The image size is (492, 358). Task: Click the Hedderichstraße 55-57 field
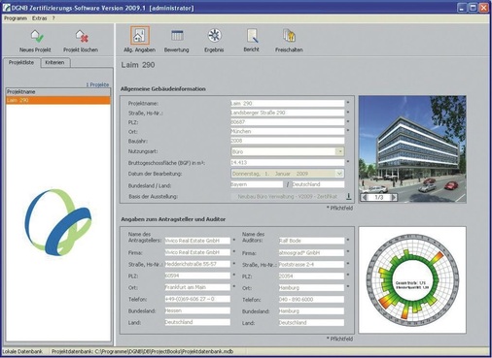[197, 264]
